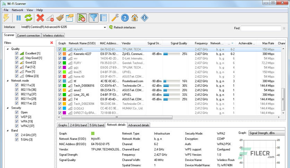Click the broom clear icon
Screen dimensions: 290x168
tap(60, 18)
